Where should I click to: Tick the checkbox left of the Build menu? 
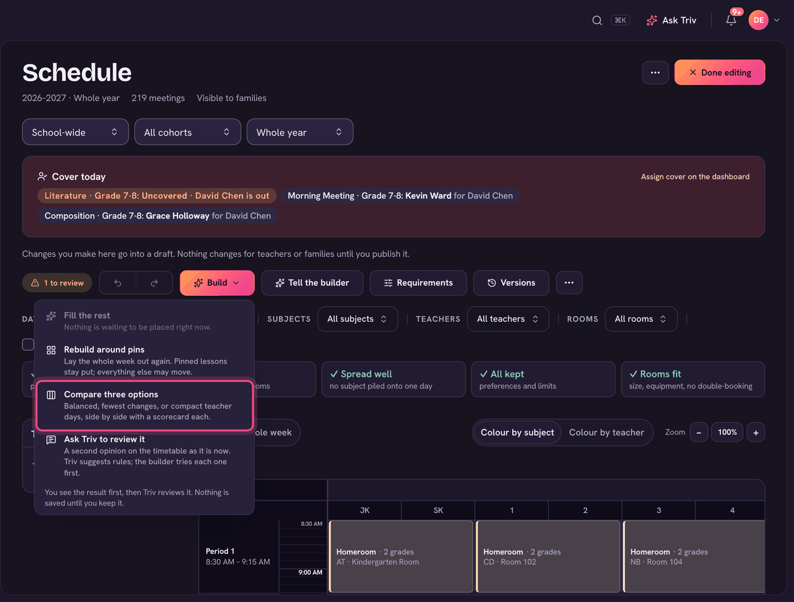pos(28,344)
